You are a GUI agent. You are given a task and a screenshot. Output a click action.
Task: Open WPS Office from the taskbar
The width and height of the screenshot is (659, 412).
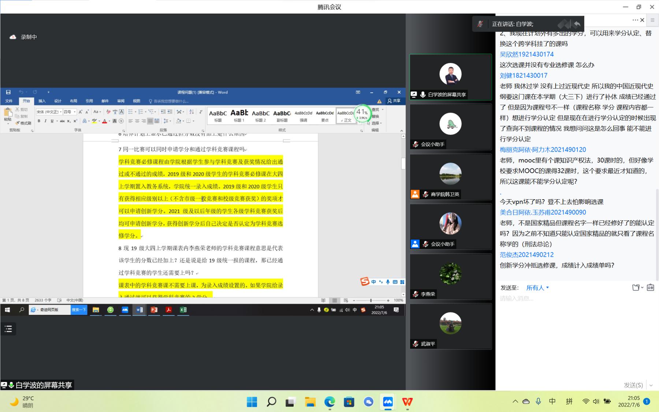pyautogui.click(x=407, y=402)
